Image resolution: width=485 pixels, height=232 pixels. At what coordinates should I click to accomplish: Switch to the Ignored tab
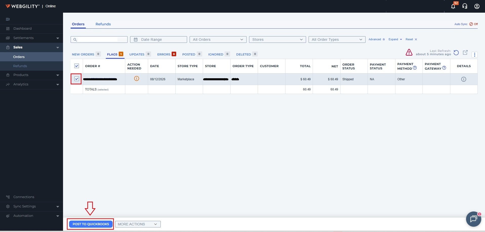pos(219,54)
